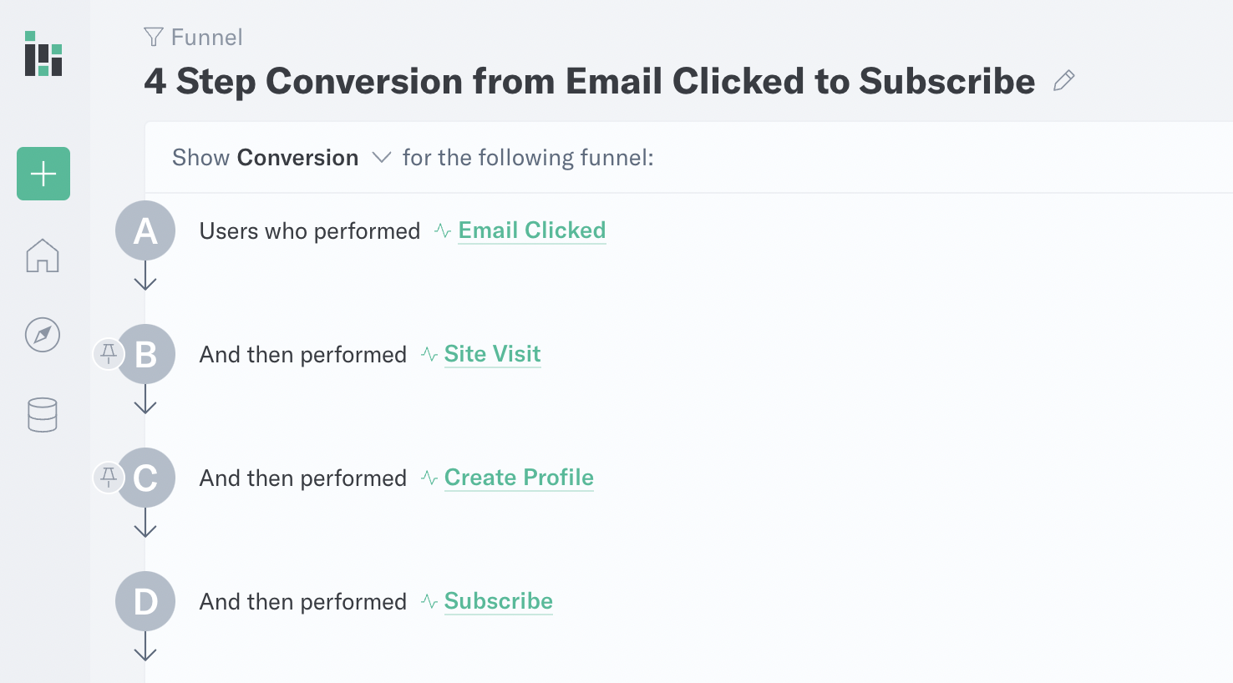
Task: Select funnel step D circle
Action: pyautogui.click(x=145, y=601)
